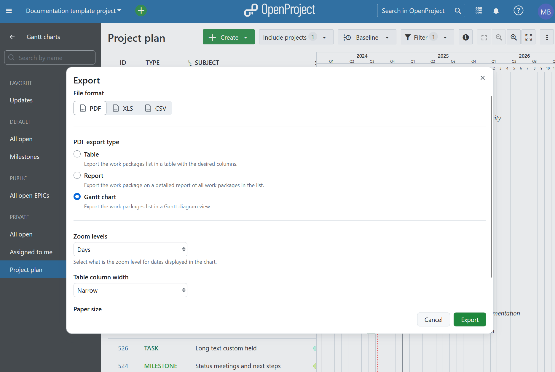
Task: Zoom in the Gantt chart
Action: (514, 37)
